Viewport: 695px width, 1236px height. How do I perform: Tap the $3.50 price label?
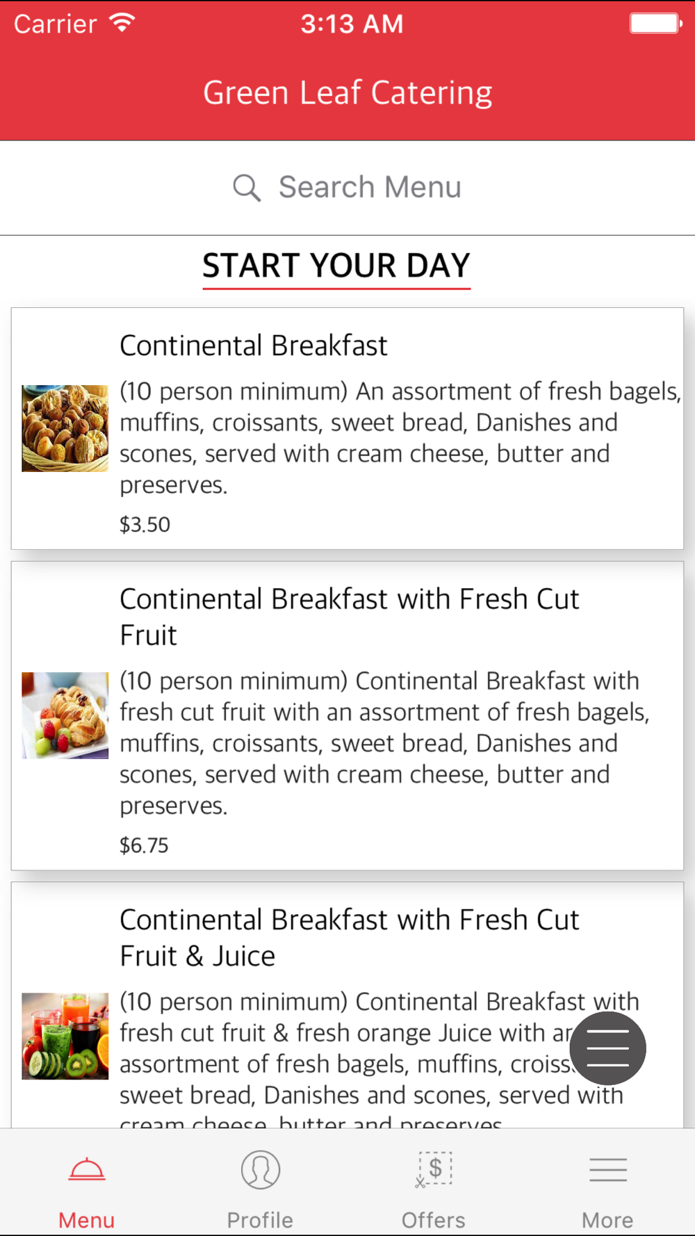145,524
